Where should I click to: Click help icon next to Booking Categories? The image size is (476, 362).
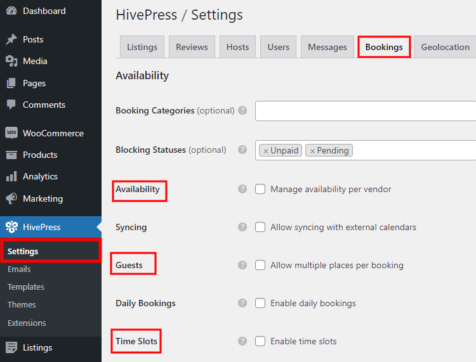point(242,110)
